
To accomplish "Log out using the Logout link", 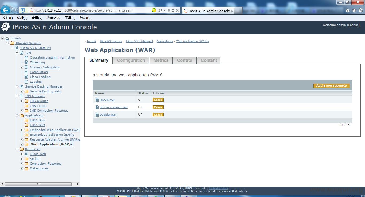I will [353, 25].
